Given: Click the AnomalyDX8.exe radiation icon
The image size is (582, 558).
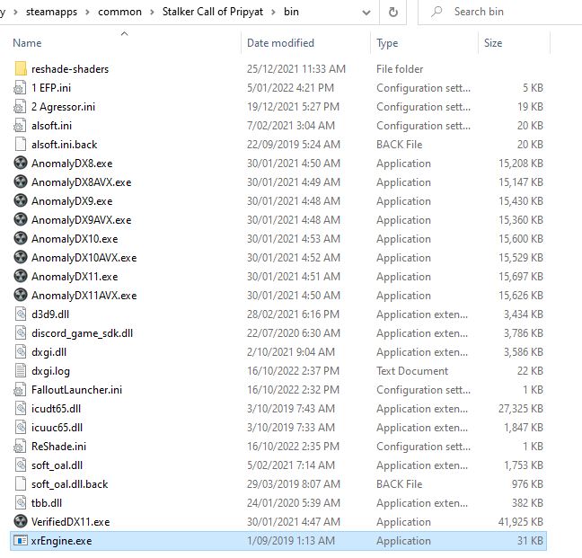Looking at the screenshot, I should point(21,163).
